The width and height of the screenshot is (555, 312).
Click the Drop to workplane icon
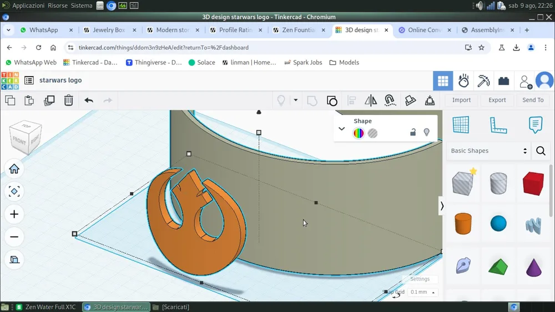430,100
